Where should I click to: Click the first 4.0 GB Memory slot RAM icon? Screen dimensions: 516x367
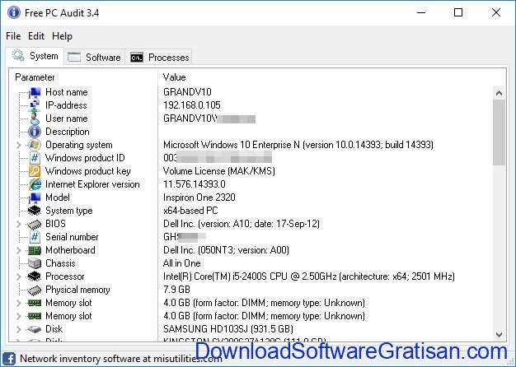coord(35,303)
